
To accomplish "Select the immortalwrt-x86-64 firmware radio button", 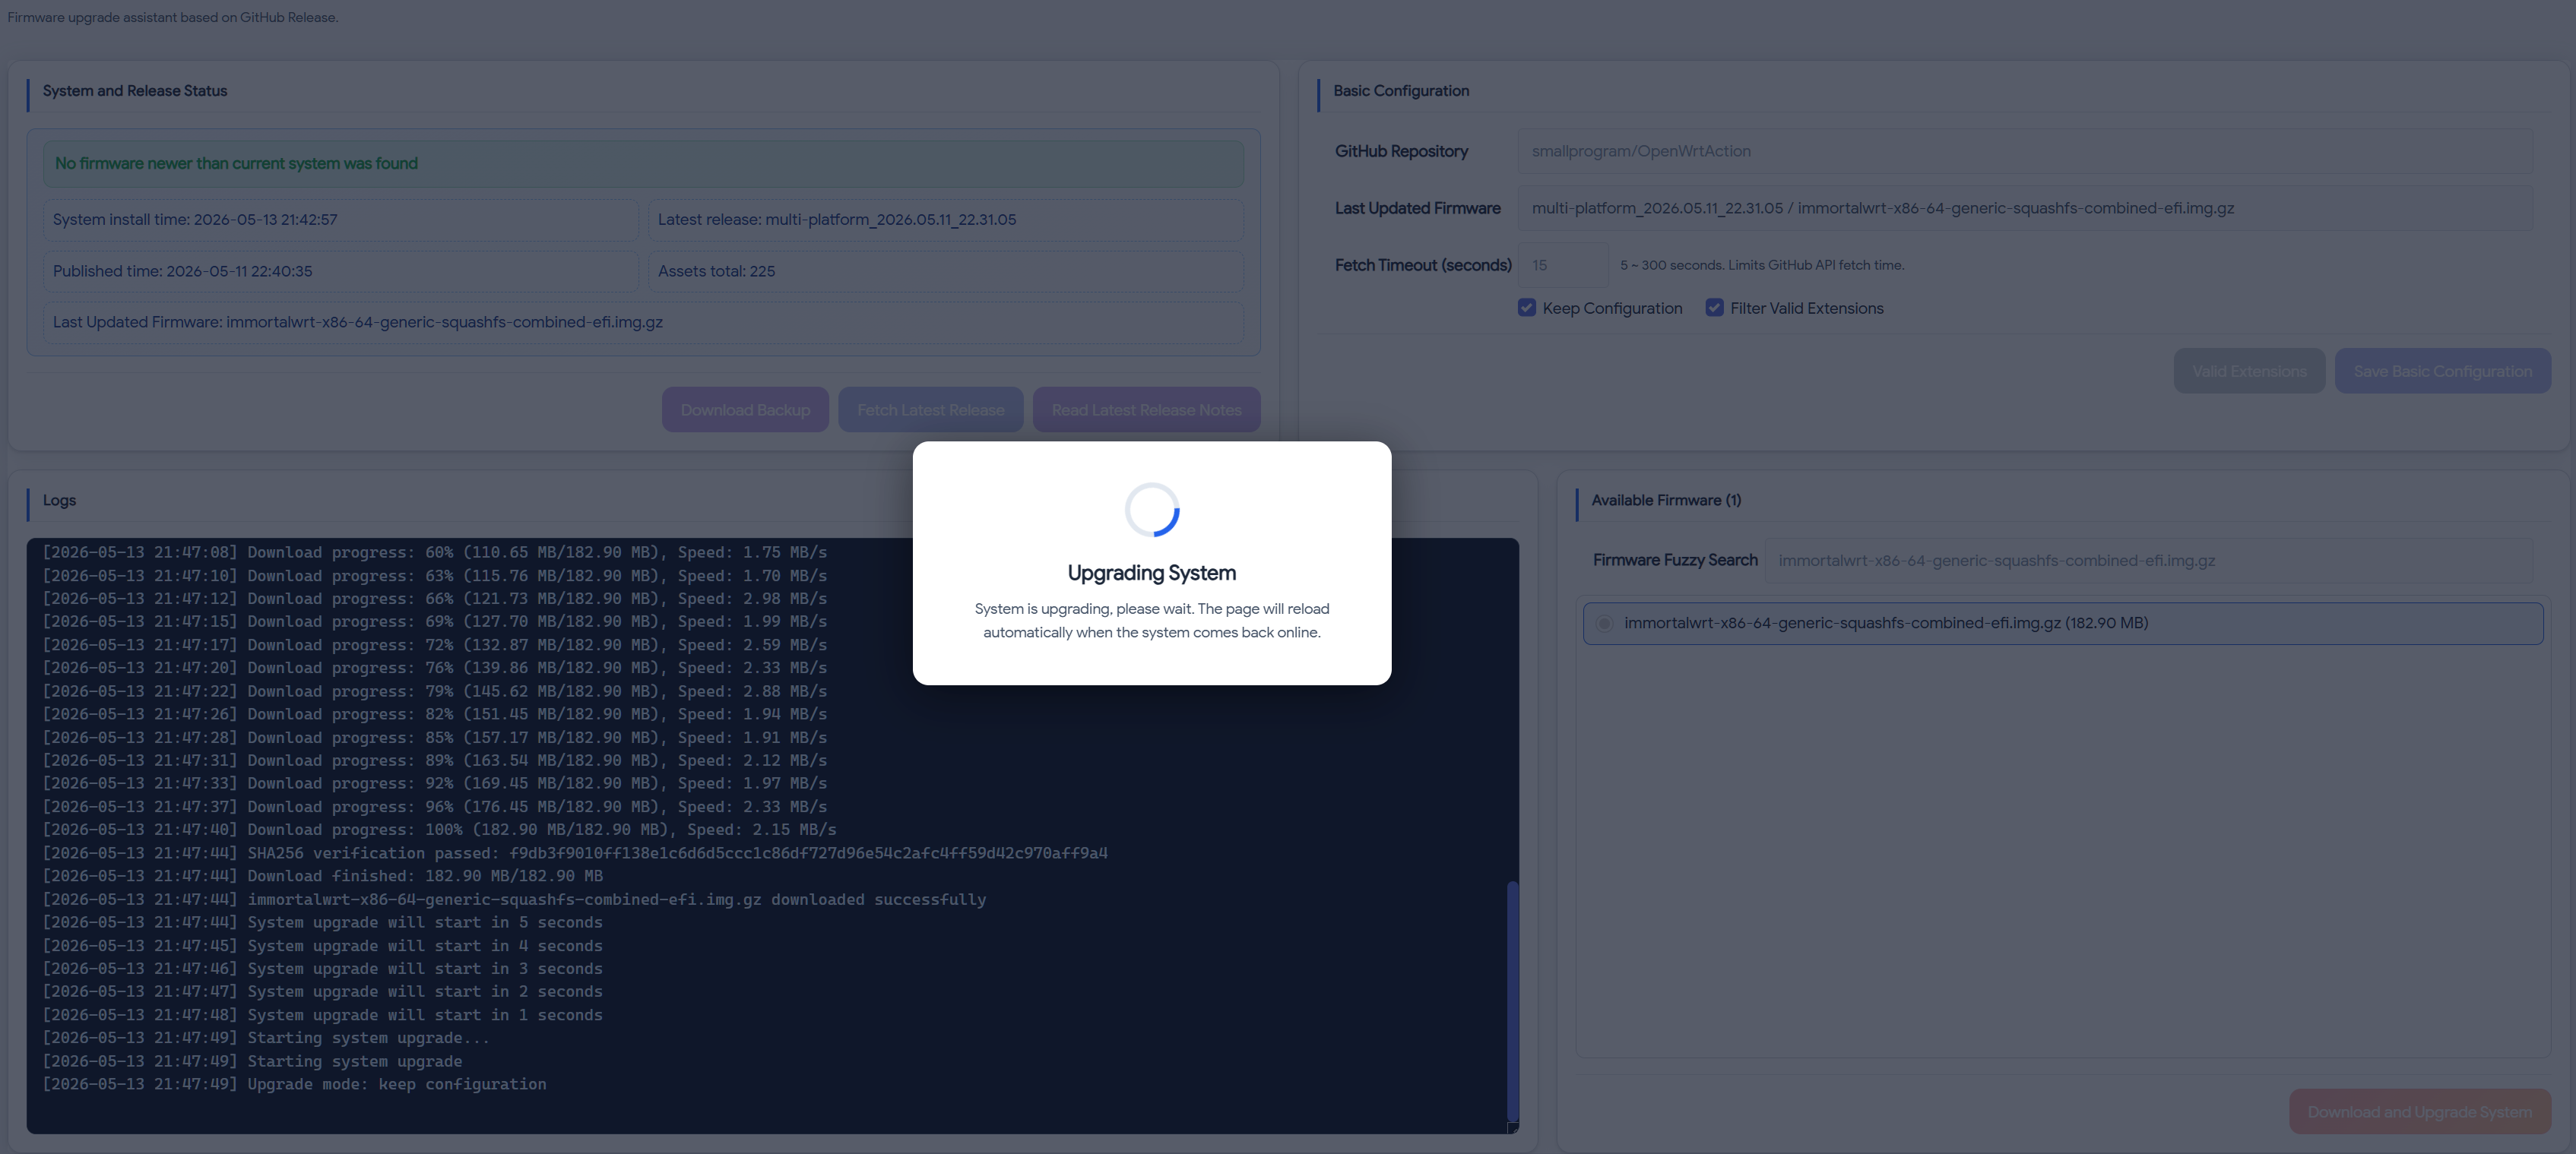I will (1604, 624).
